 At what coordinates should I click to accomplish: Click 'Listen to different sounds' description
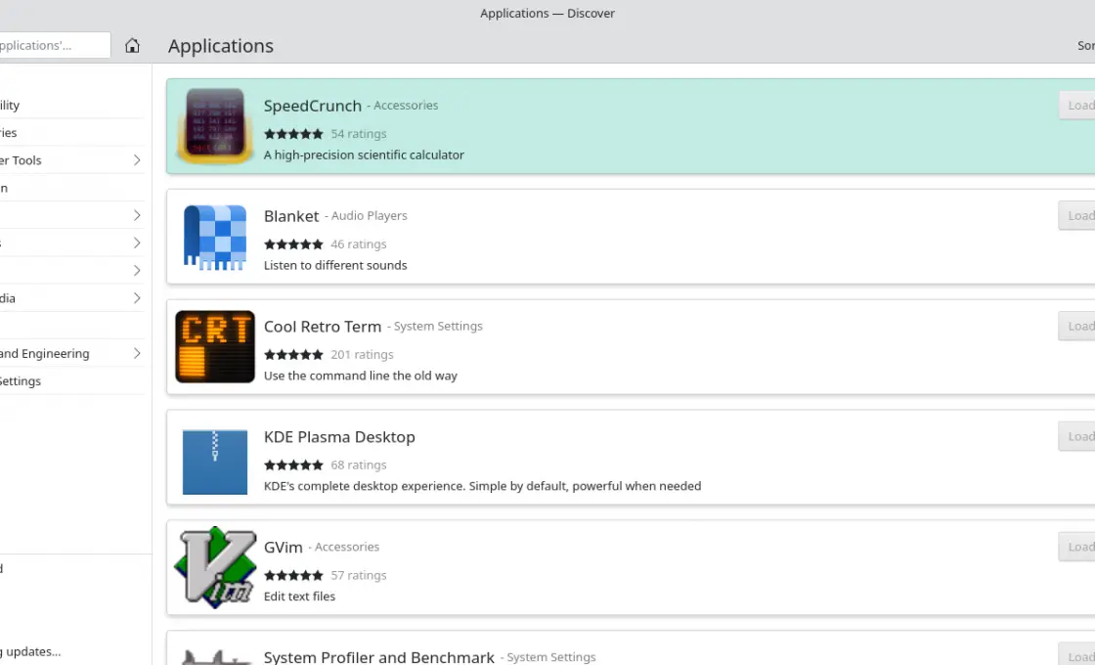(335, 265)
